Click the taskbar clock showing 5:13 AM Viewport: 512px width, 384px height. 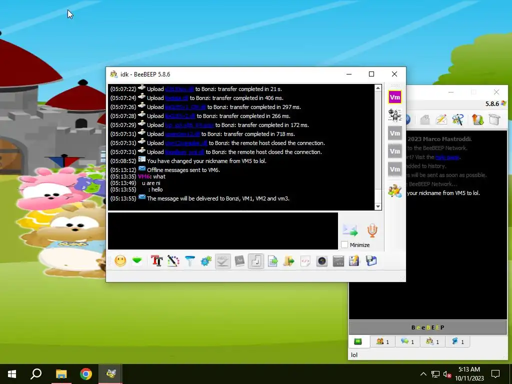(x=469, y=374)
